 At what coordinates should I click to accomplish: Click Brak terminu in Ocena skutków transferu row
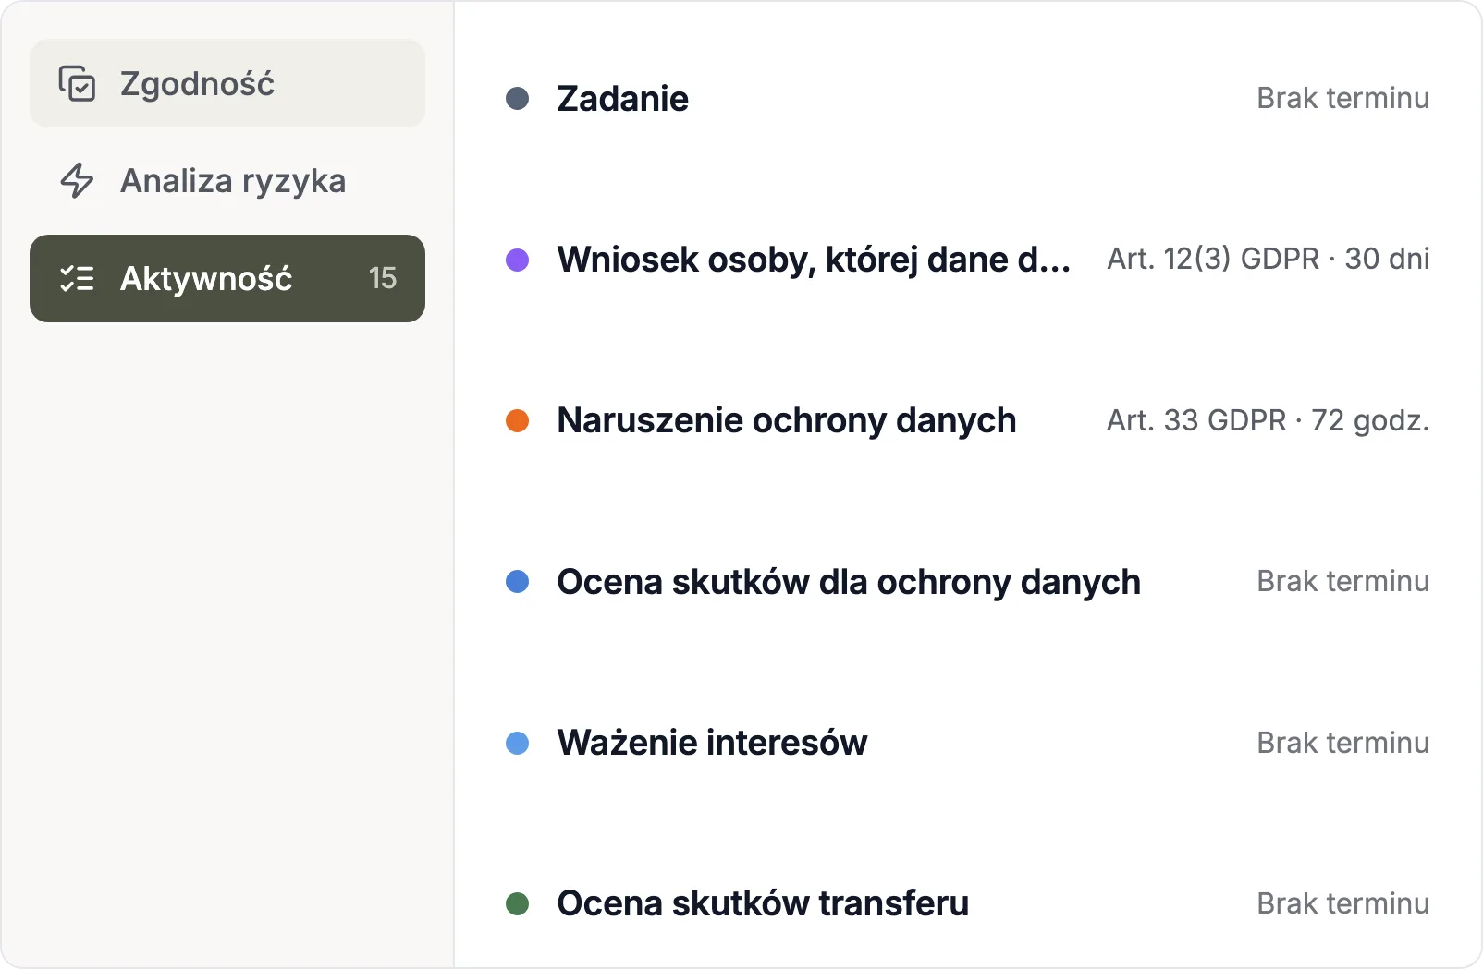[x=1343, y=903]
